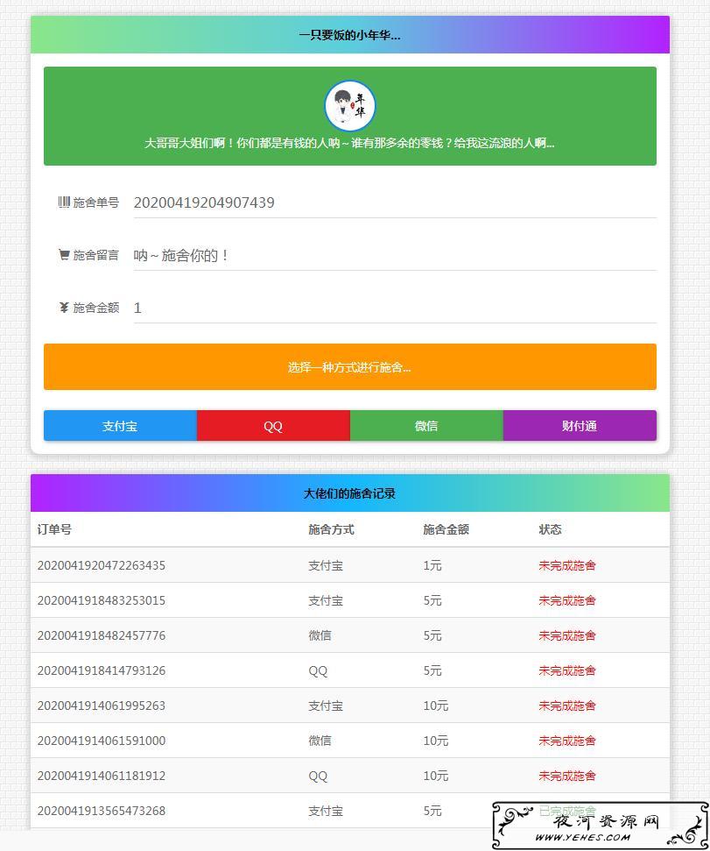Click QQ in row 2020041918414793126
The height and width of the screenshot is (851, 710).
(318, 670)
